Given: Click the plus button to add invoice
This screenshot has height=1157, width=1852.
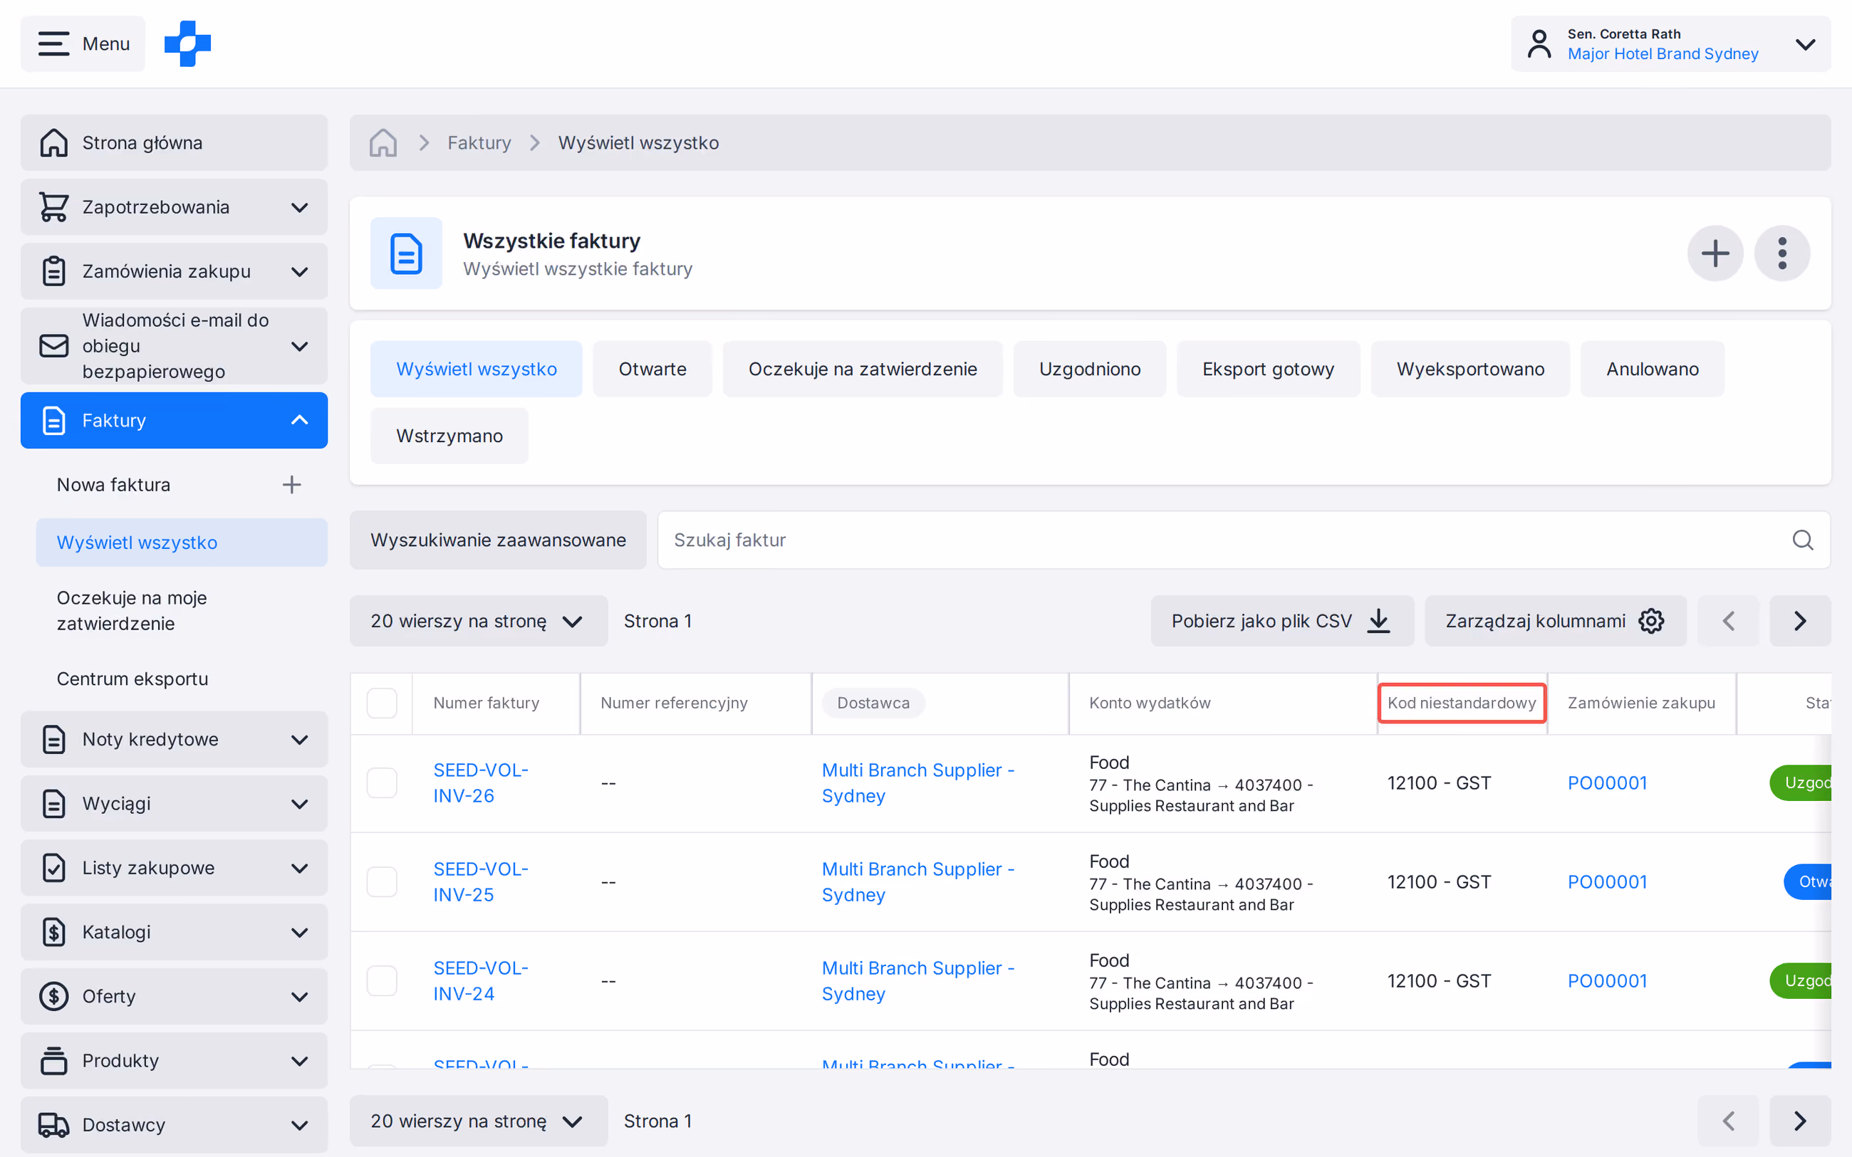Looking at the screenshot, I should [1715, 253].
